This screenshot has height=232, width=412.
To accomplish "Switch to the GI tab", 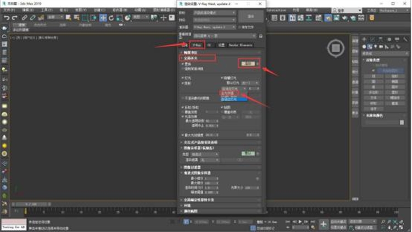I will (x=209, y=45).
